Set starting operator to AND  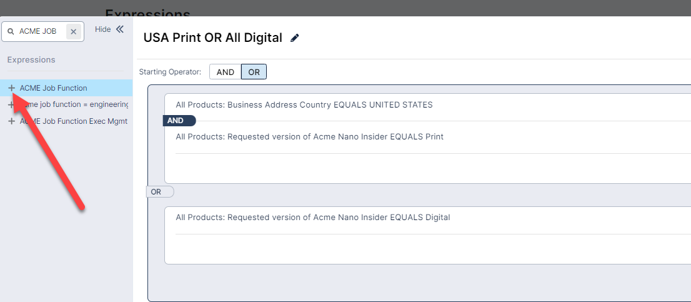(225, 72)
